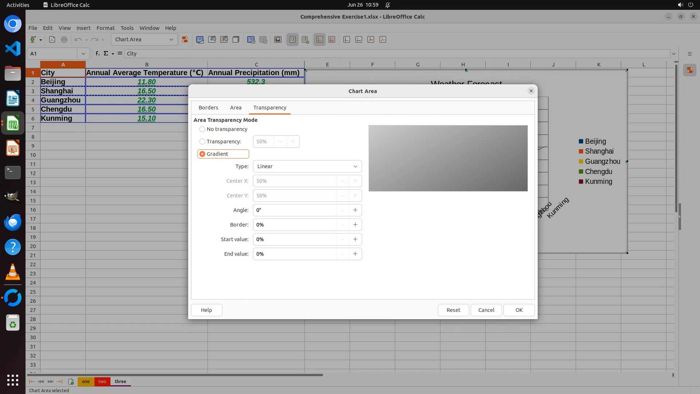This screenshot has height=394, width=700.
Task: Open the Format menu
Action: (105, 28)
